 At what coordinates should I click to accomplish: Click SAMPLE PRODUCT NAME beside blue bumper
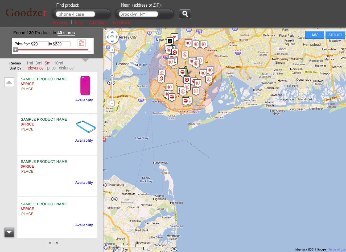point(44,119)
